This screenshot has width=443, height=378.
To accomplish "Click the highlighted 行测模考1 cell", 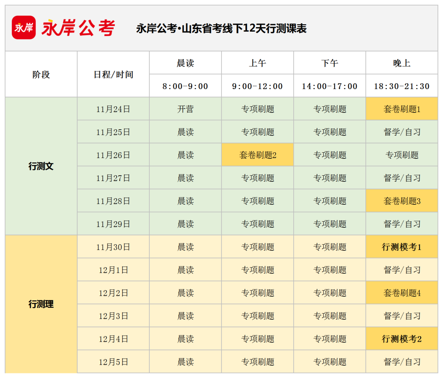I will (402, 247).
